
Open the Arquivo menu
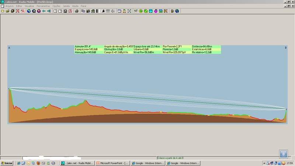coord(9,6)
